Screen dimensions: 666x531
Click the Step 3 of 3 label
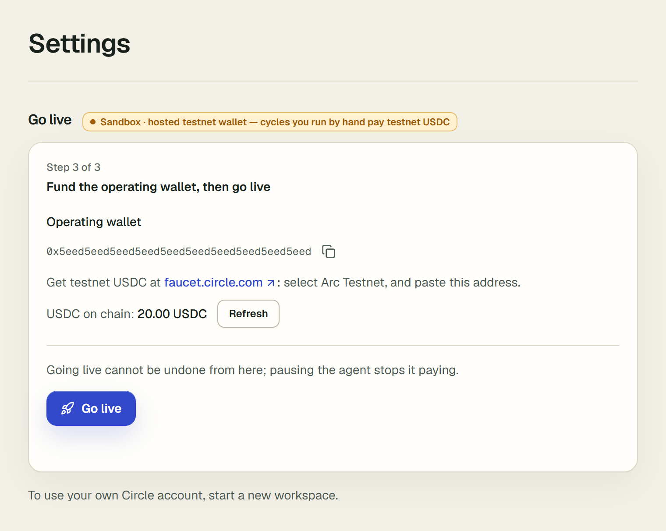74,167
